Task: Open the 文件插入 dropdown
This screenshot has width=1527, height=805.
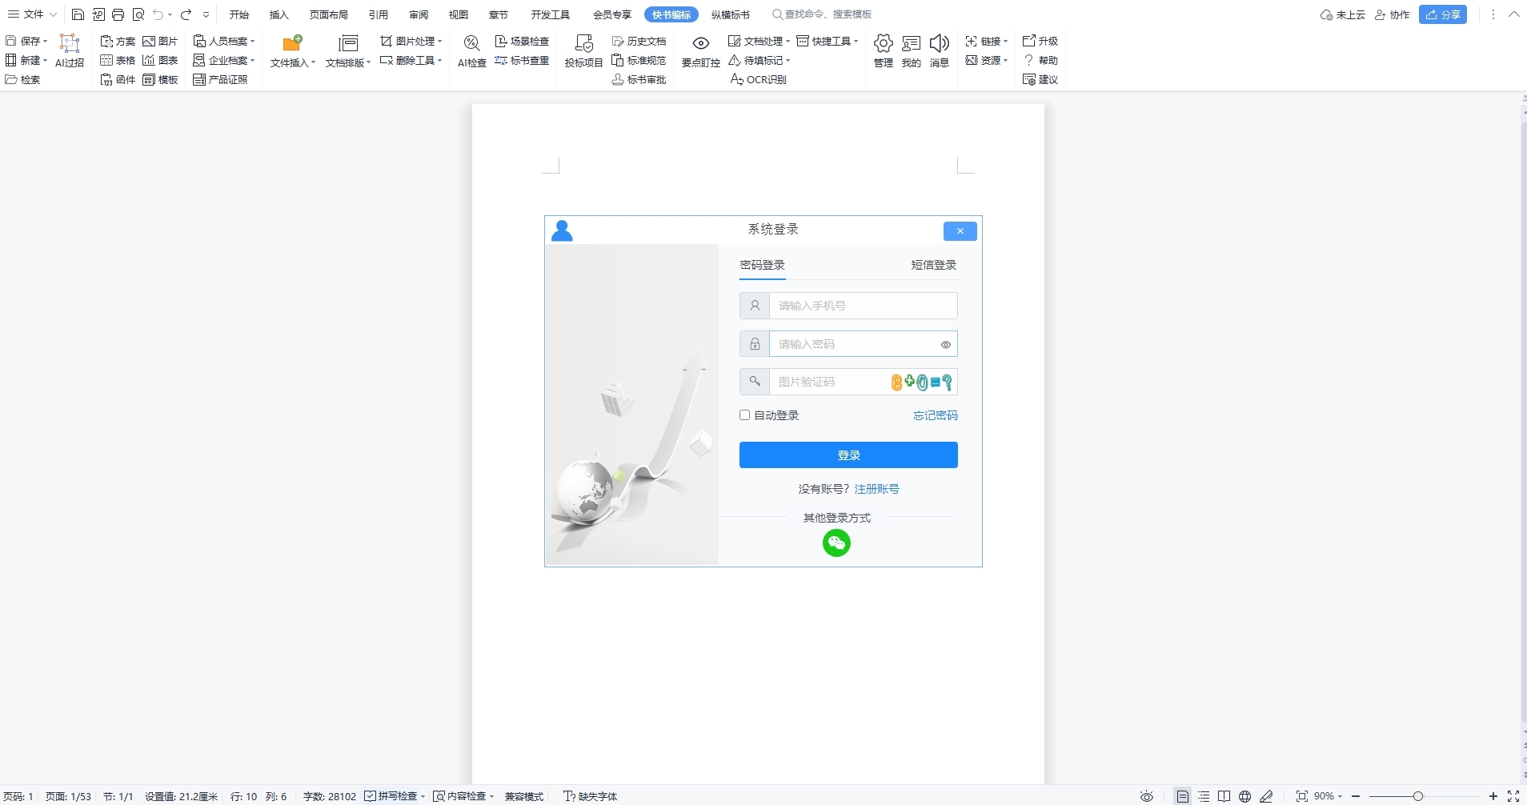Action: click(x=292, y=62)
